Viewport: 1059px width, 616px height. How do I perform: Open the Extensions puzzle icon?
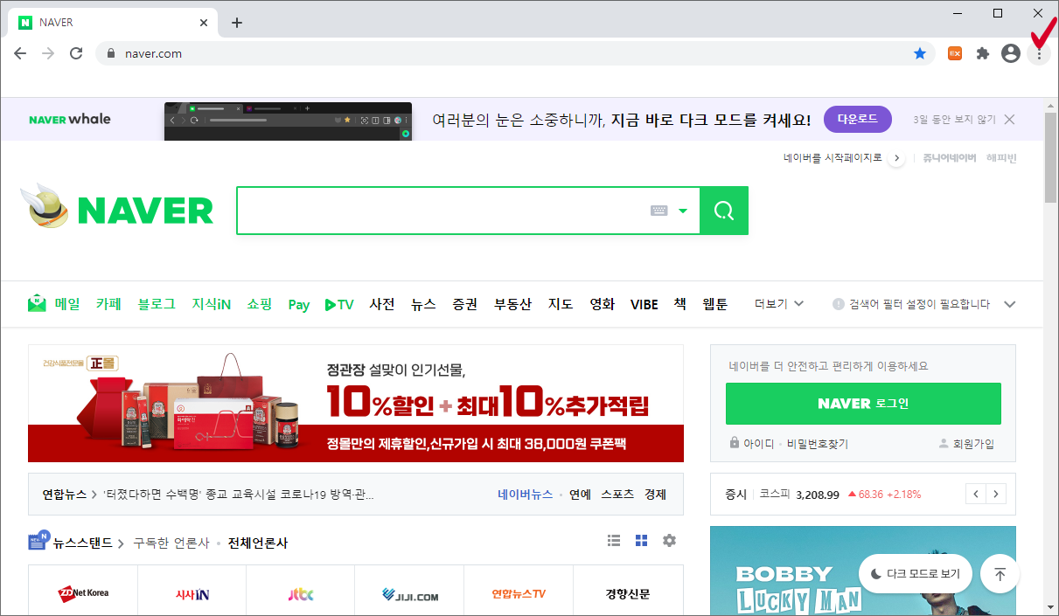[x=983, y=53]
